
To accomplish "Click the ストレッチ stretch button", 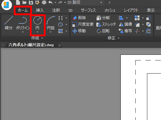I will 106,24.
